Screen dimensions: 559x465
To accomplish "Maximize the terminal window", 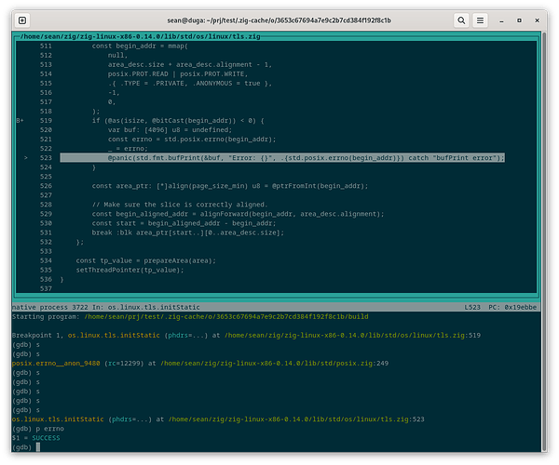I will pyautogui.click(x=519, y=20).
